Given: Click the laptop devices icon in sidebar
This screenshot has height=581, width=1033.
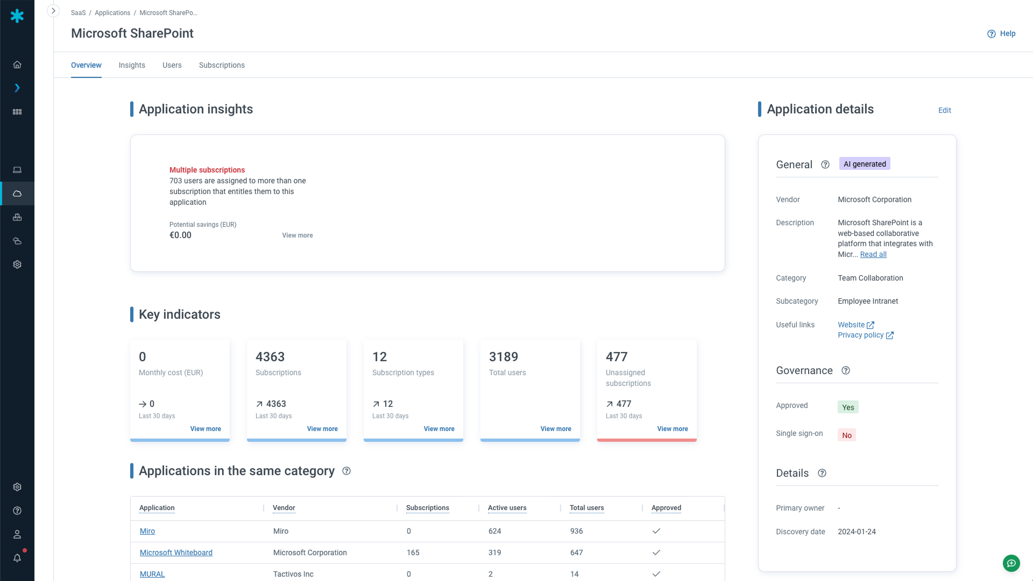Looking at the screenshot, I should click(x=17, y=170).
